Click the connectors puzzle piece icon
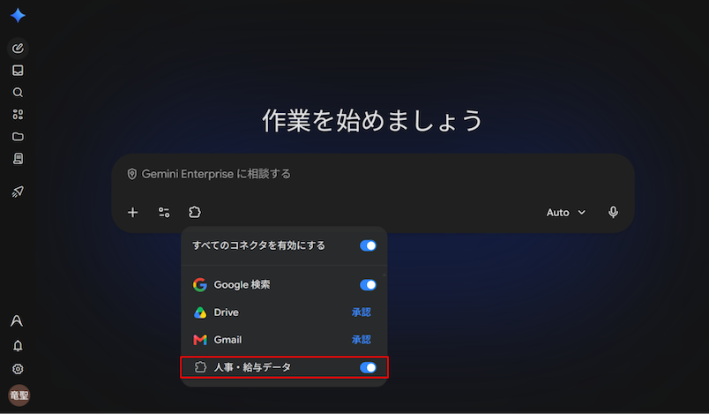Image resolution: width=709 pixels, height=414 pixels. 194,212
